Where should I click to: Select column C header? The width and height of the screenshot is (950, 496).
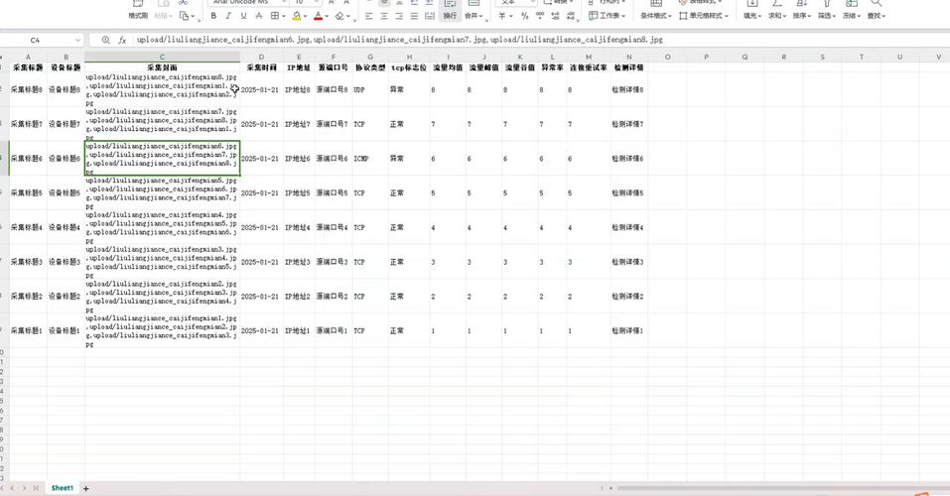(162, 57)
